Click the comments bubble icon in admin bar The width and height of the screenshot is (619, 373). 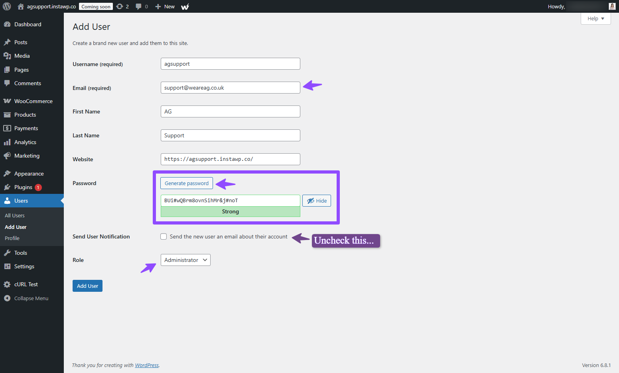click(x=138, y=6)
